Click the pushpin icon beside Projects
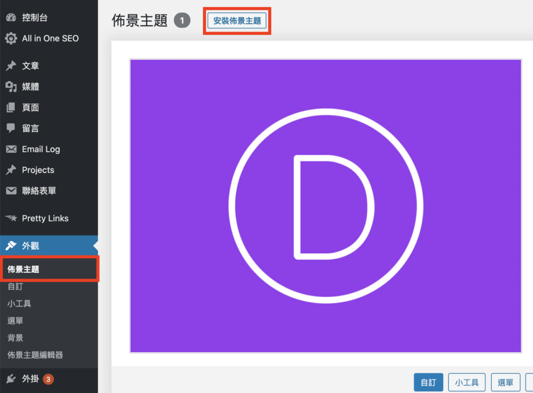Screen dimensions: 533x393 pos(11,170)
